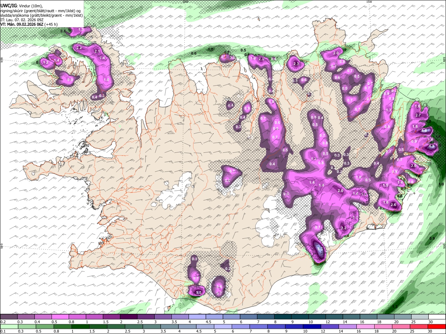Image resolution: width=446 pixels, height=334 pixels.
Task: Pick the bright pink snow swatch between 0.5 and 0.8
Action: tap(60, 317)
